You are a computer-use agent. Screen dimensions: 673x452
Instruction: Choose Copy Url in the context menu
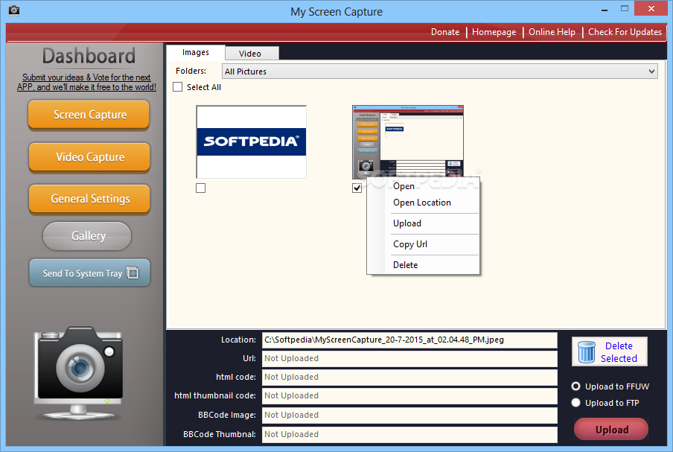pyautogui.click(x=423, y=244)
